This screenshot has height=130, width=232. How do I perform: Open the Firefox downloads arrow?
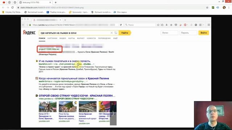pos(167,25)
